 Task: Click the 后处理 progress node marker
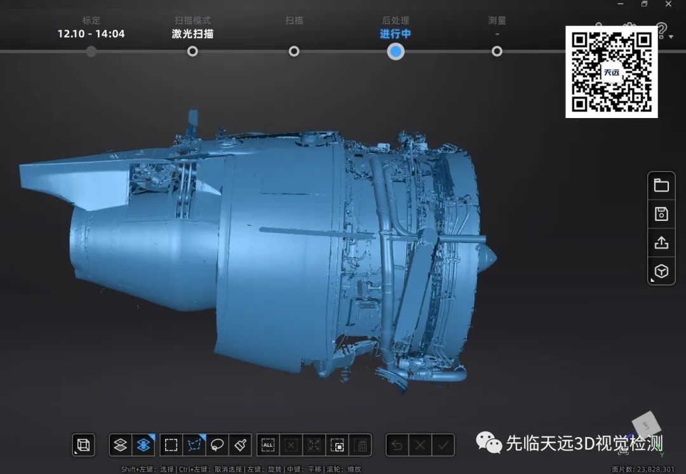click(395, 51)
